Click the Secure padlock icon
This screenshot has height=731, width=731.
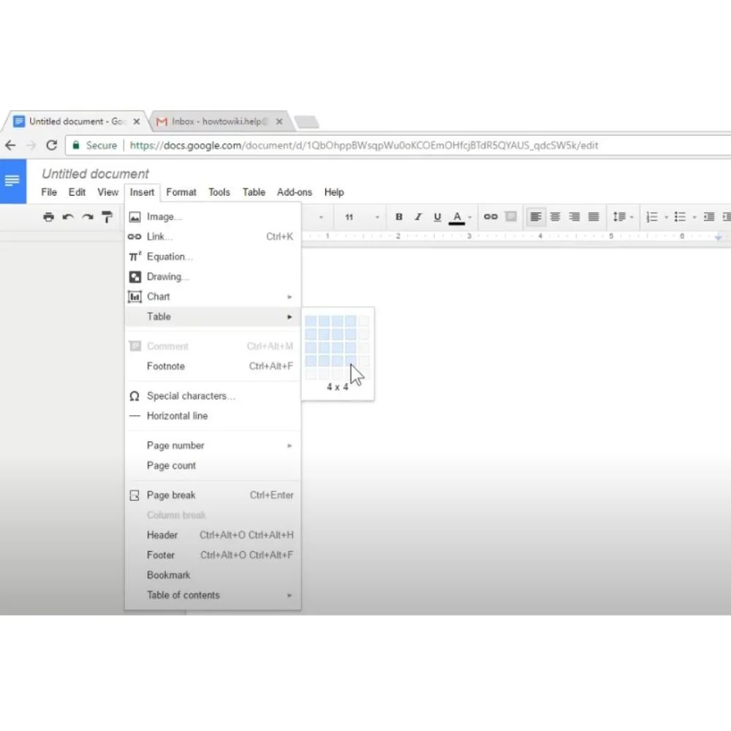coord(76,145)
